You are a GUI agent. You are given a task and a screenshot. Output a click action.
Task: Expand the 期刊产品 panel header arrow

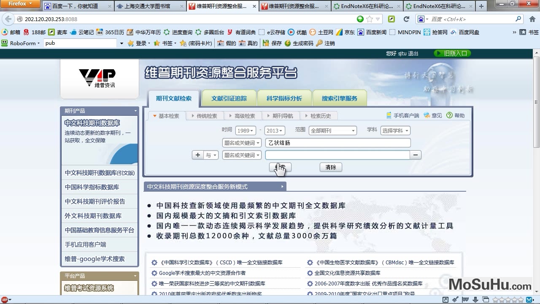135,111
